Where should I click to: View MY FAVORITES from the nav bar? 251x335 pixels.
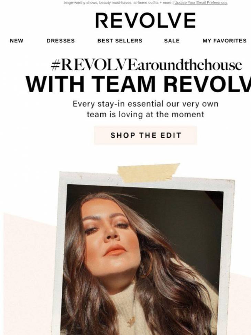(225, 41)
